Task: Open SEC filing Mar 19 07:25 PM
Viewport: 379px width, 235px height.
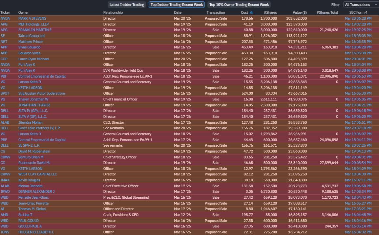Action: (358, 30)
